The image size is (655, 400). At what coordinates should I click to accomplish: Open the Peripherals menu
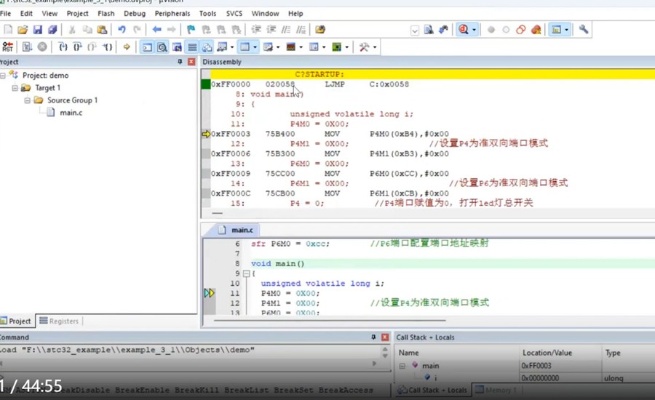click(172, 13)
